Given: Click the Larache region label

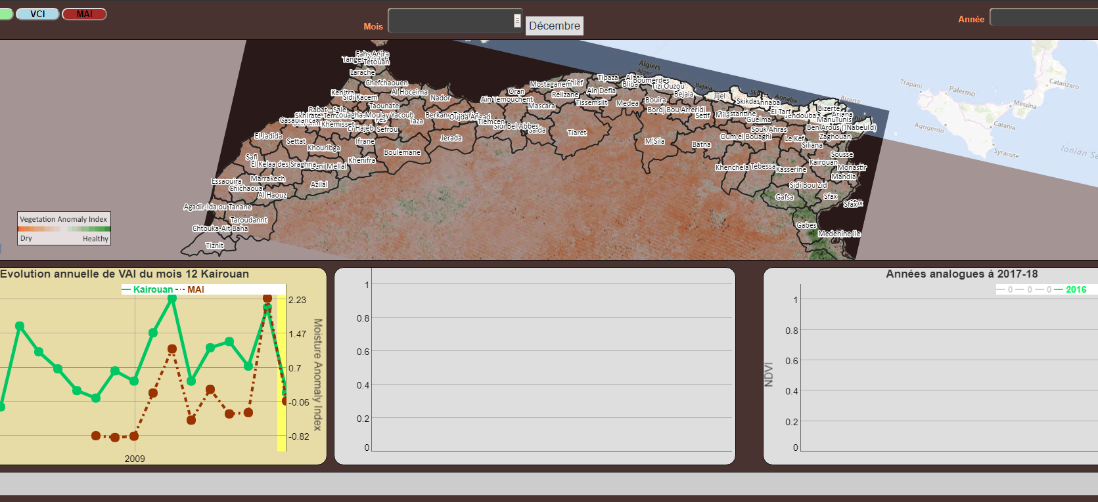Looking at the screenshot, I should pyautogui.click(x=362, y=72).
